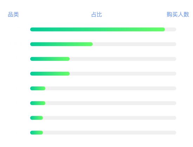Click the gray track of the fifth bar
The height and width of the screenshot is (147, 193).
click(111, 89)
